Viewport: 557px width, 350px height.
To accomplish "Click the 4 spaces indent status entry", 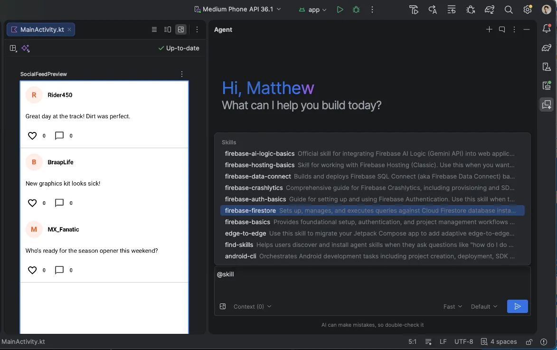I will [499, 342].
